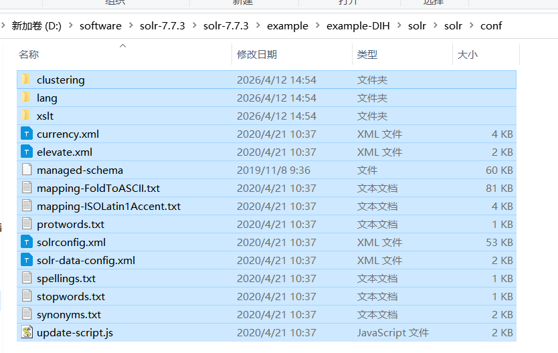
Task: Navigate to 新加卷 (D:) breadcrumb
Action: 36,25
